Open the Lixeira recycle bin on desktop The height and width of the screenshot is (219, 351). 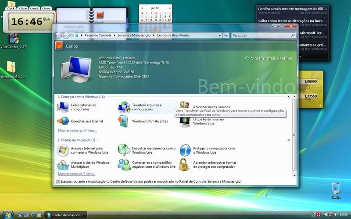coord(336,188)
